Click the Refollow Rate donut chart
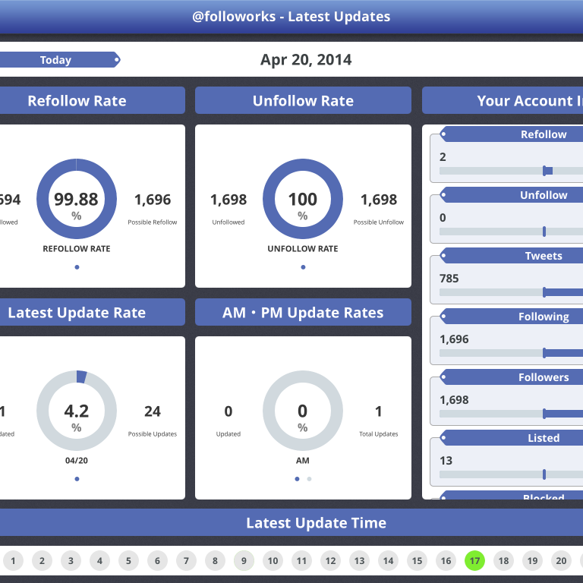The height and width of the screenshot is (583, 583). pyautogui.click(x=77, y=199)
